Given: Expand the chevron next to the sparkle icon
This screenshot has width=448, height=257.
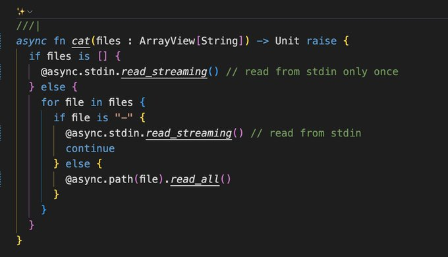Looking at the screenshot, I should (30, 12).
